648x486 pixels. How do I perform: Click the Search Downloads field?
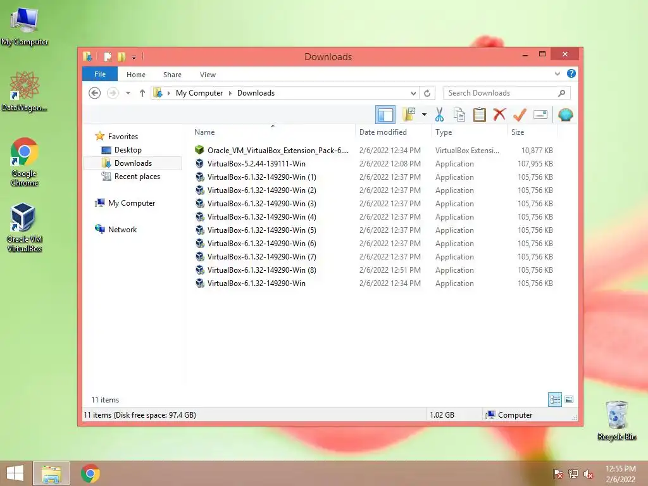(x=507, y=93)
